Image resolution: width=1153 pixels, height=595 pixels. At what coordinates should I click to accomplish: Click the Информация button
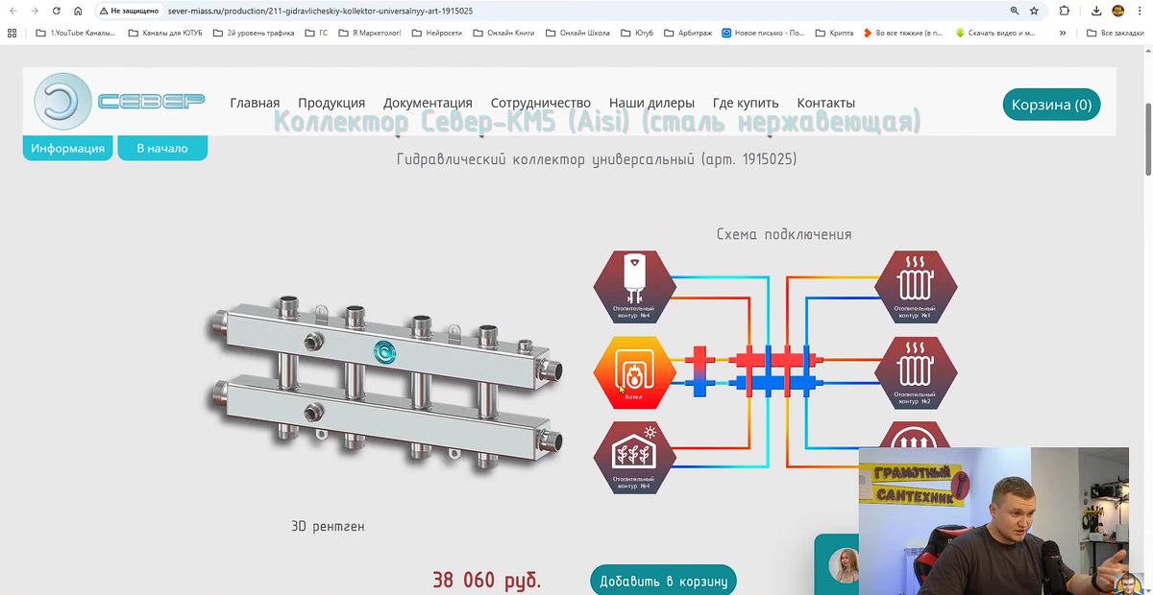[67, 148]
